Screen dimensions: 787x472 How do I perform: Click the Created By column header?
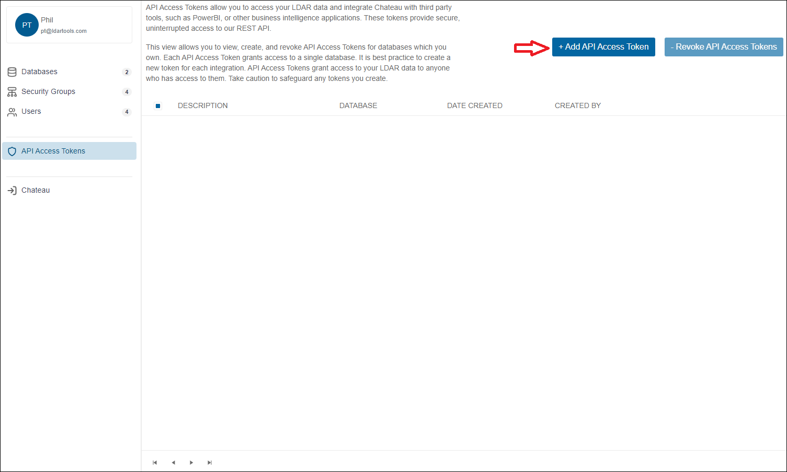[577, 105]
